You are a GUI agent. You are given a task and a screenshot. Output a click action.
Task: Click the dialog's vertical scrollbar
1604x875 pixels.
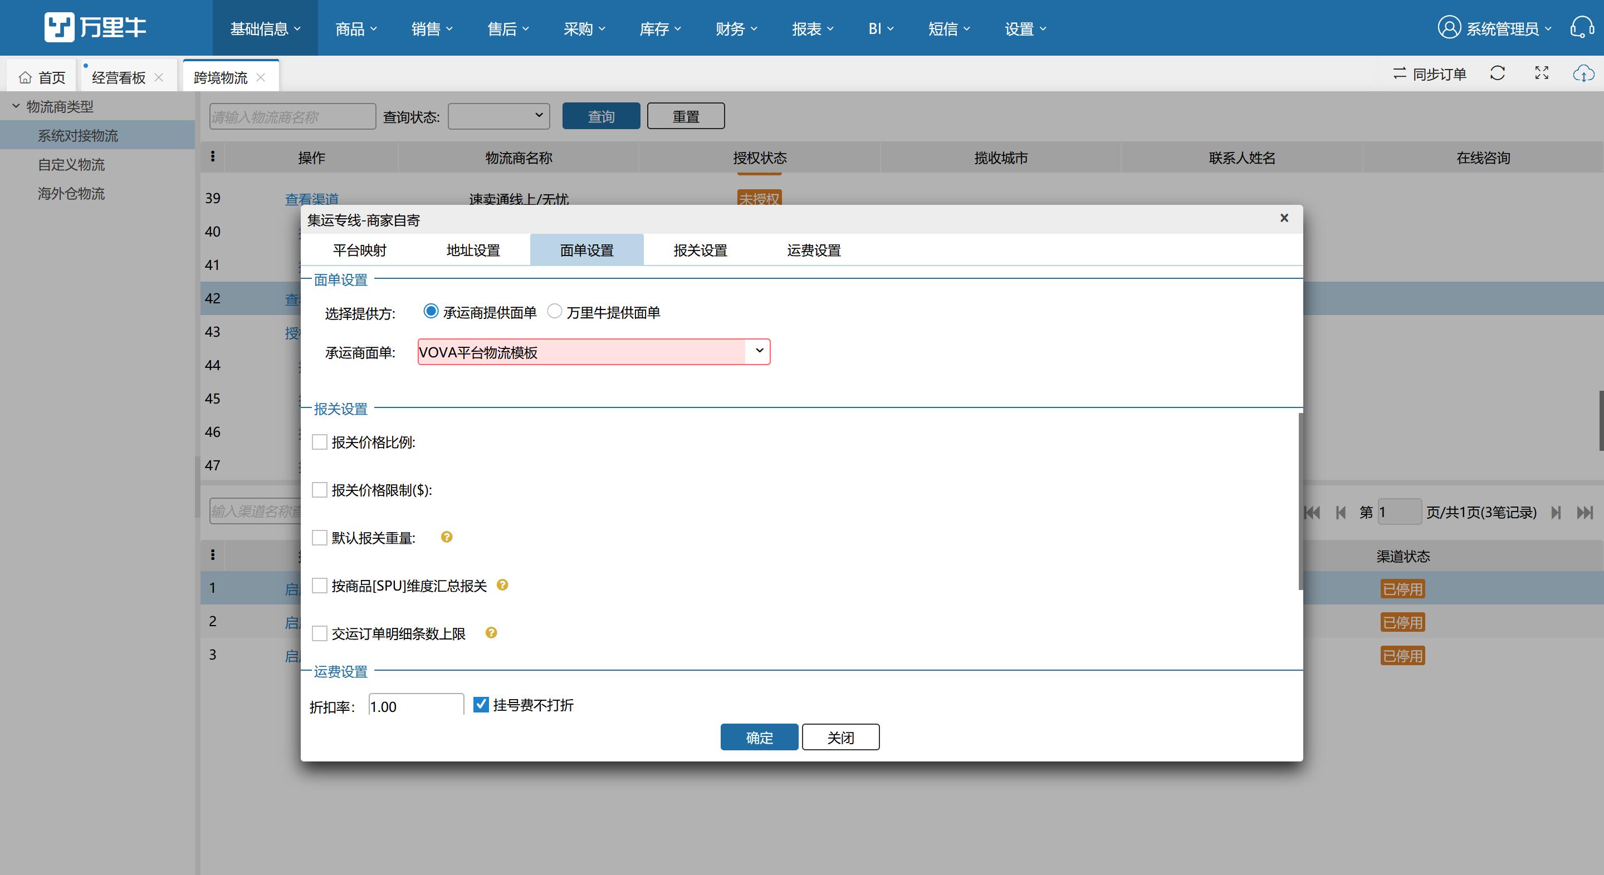tap(1300, 501)
